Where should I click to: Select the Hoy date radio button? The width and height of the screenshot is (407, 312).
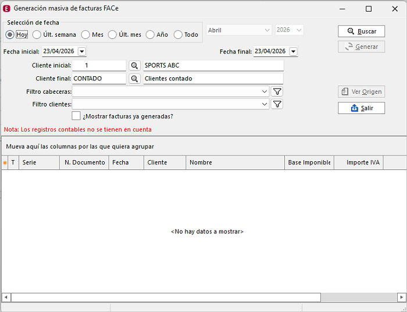10,34
